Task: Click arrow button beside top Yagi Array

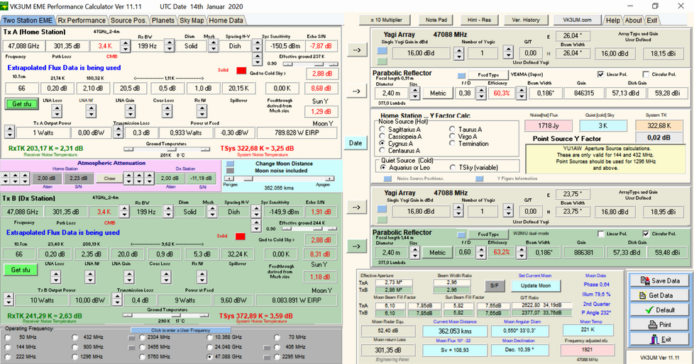Action: point(357,50)
